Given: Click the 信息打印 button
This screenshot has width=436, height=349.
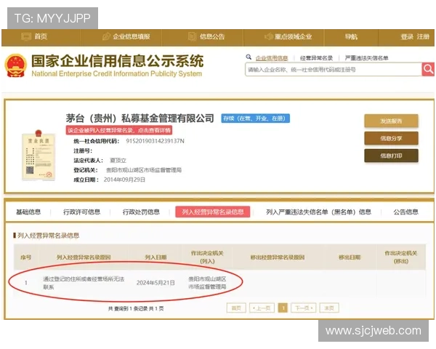Looking at the screenshot, I should click(x=391, y=156).
